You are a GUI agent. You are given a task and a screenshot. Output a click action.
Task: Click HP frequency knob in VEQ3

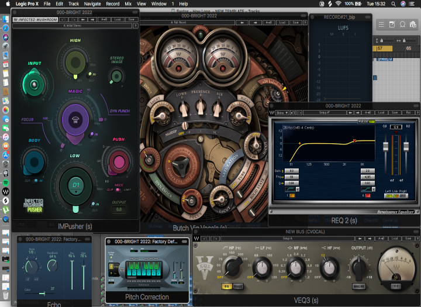[x=233, y=267]
